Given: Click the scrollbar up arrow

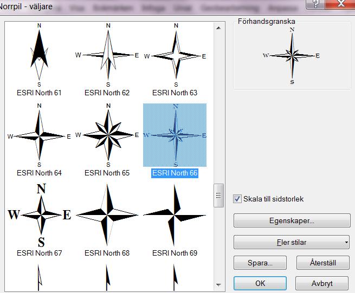Looking at the screenshot, I should point(218,28).
